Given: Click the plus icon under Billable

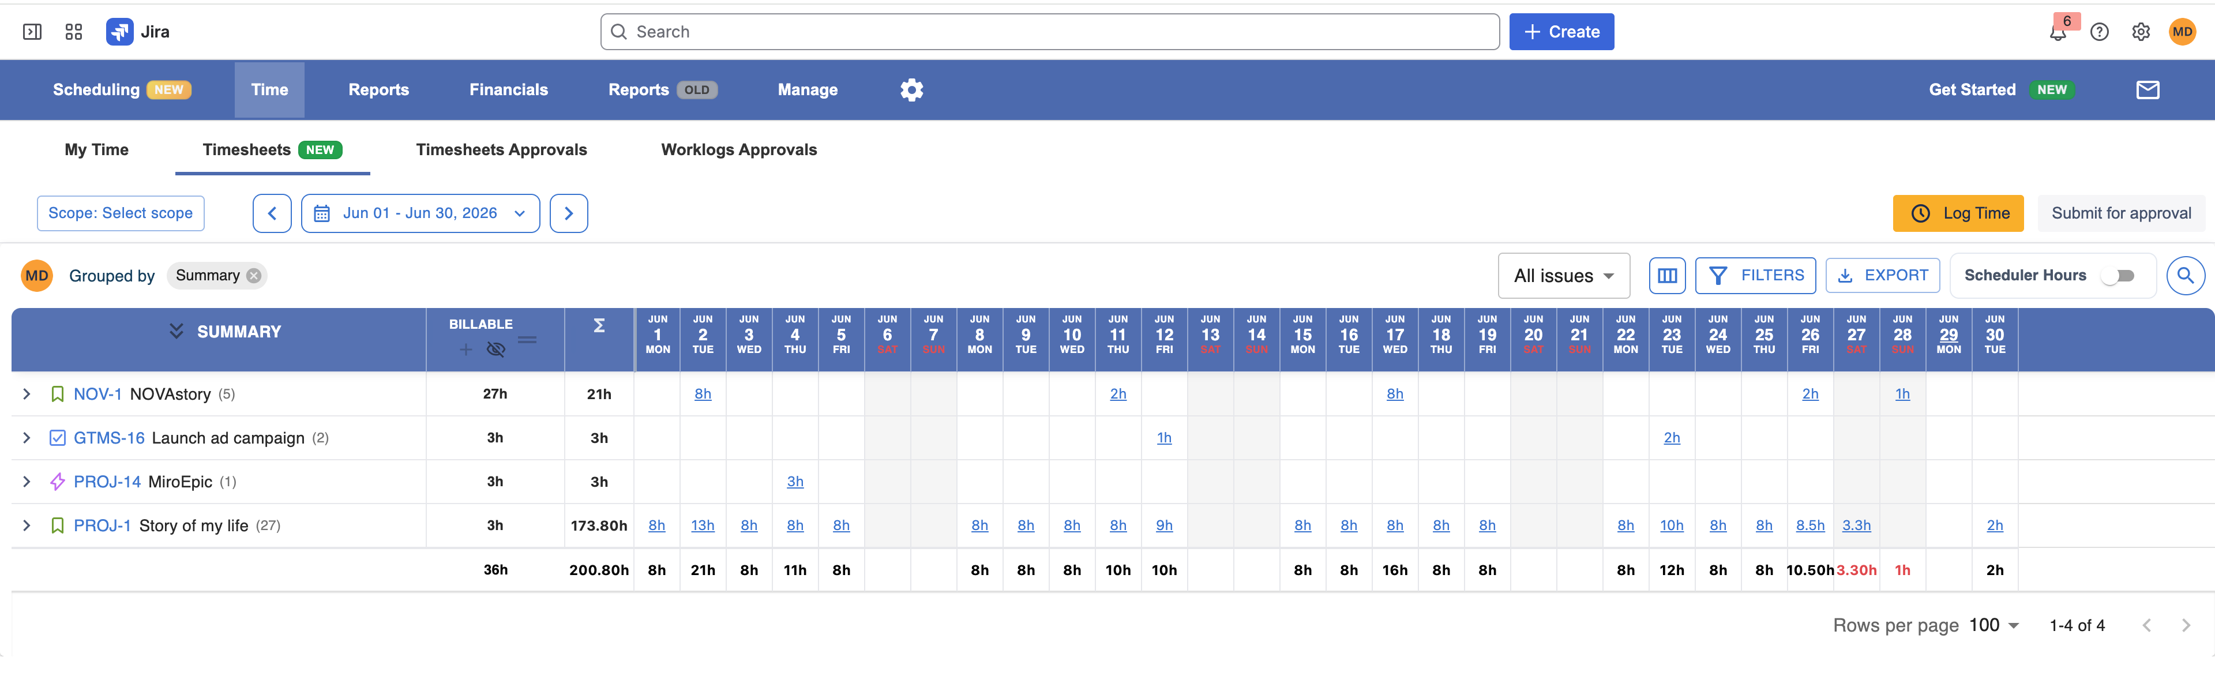Looking at the screenshot, I should 465,349.
